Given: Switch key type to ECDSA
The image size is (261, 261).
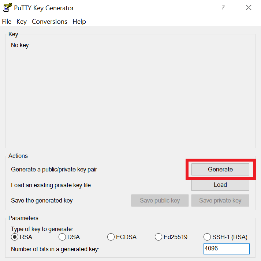Looking at the screenshot, I should coord(111,237).
